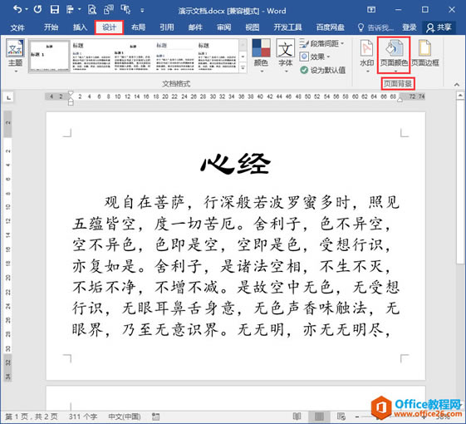Open the 字体 (Fonts) theme dropdown
Viewport: 466px width, 424px height.
pyautogui.click(x=285, y=56)
